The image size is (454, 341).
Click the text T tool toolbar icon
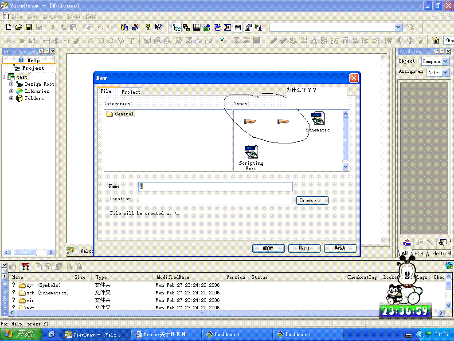(x=131, y=41)
